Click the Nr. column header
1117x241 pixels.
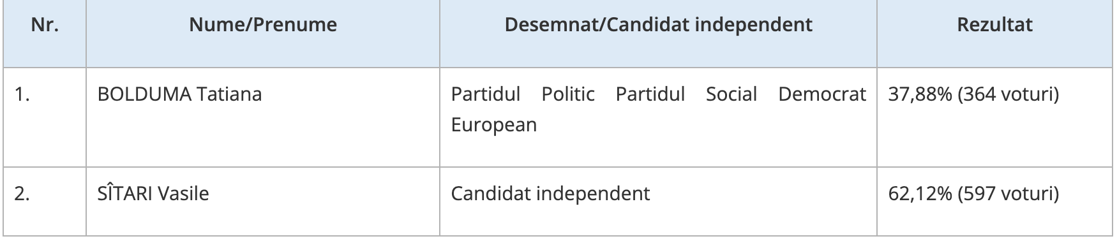tap(45, 25)
